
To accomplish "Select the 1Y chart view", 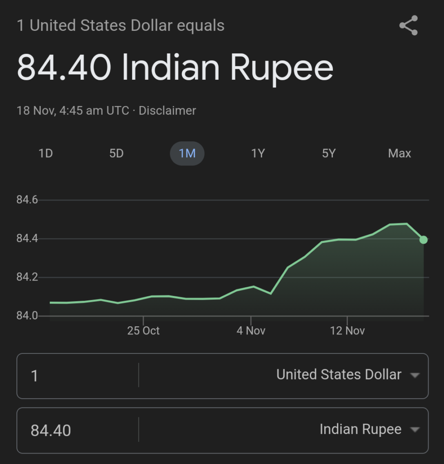I will pyautogui.click(x=258, y=153).
